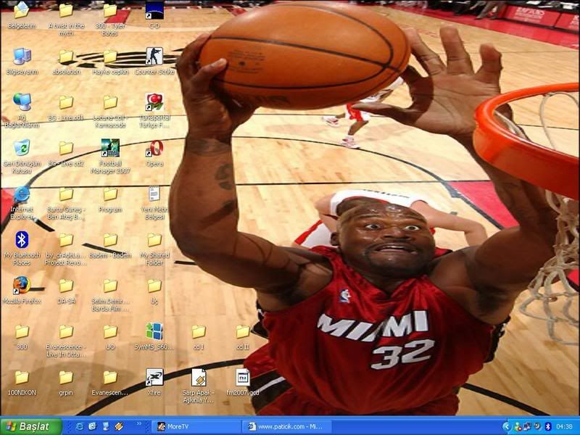580x435 pixels.
Task: Open the 'cd II' folder
Action: (x=243, y=332)
